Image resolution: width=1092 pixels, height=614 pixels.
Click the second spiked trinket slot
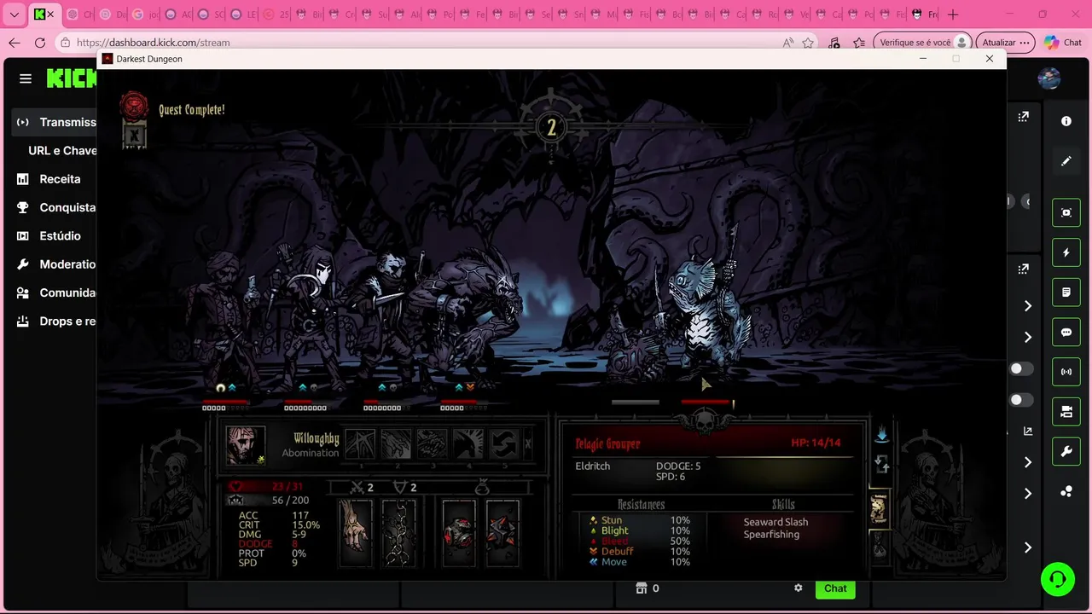[x=502, y=533]
